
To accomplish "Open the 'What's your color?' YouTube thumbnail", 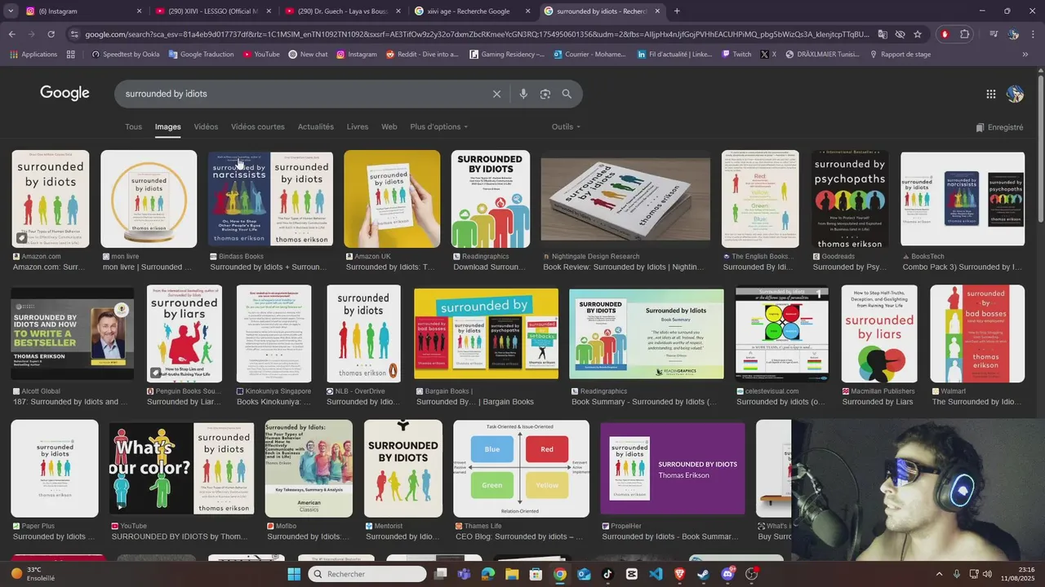I will coord(181,469).
